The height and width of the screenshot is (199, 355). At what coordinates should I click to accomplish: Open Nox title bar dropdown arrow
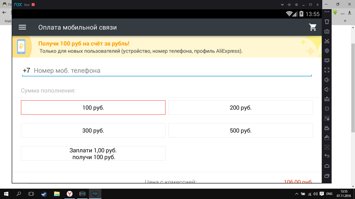click(282, 5)
